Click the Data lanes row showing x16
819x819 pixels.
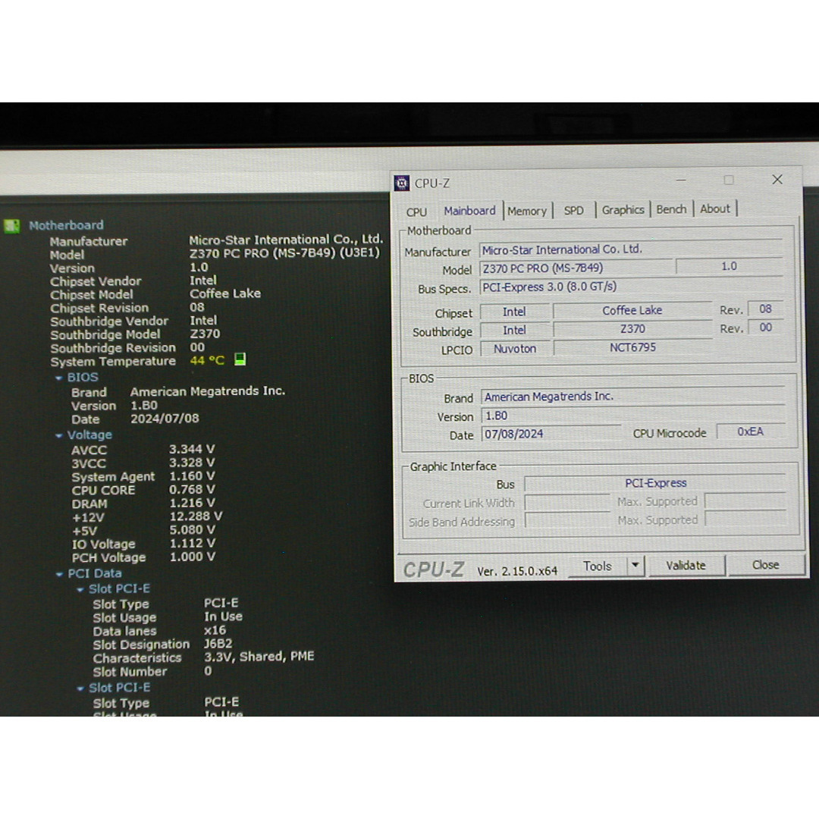tap(160, 631)
